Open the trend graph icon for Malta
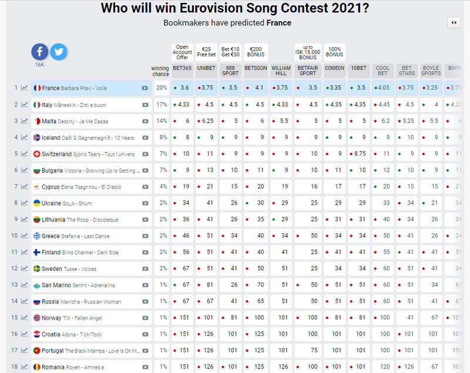Viewport: 470px width, 373px height. tap(24, 121)
